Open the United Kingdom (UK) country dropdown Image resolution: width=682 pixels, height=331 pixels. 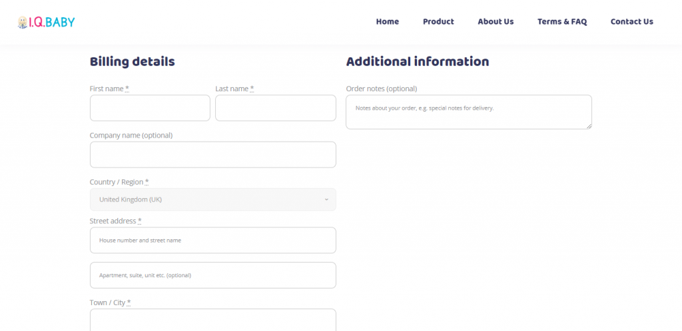(x=213, y=199)
